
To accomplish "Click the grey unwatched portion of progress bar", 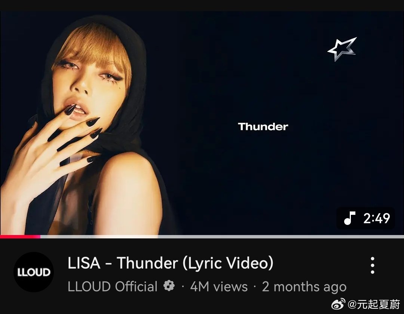I will click(x=222, y=237).
